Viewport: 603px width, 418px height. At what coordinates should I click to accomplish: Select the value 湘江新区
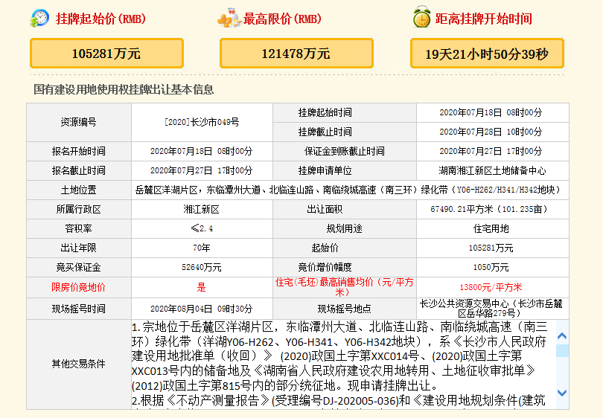pos(202,210)
